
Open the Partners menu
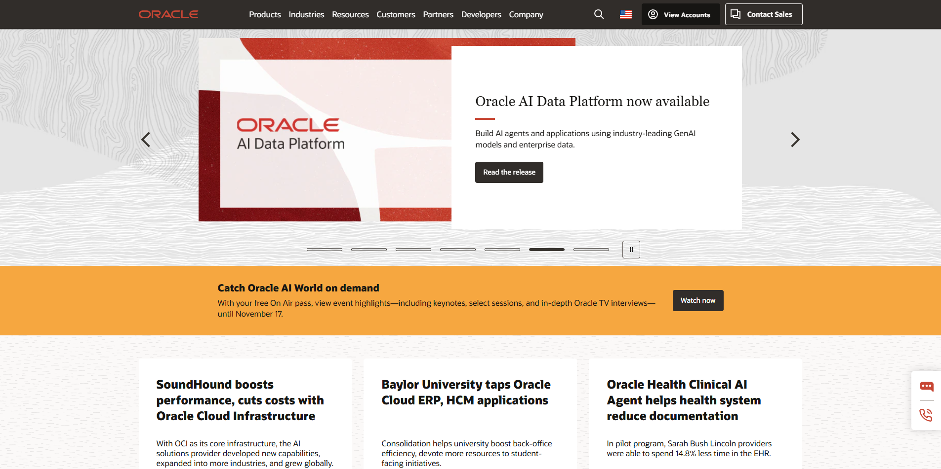(438, 14)
